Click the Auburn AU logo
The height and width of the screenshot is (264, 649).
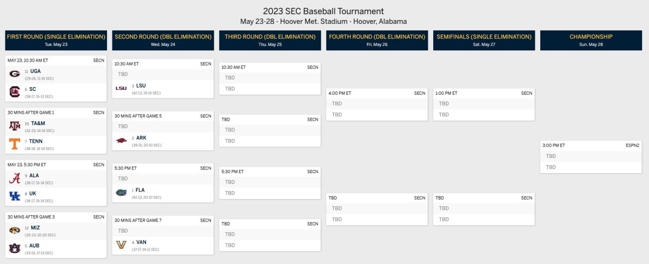(x=15, y=248)
